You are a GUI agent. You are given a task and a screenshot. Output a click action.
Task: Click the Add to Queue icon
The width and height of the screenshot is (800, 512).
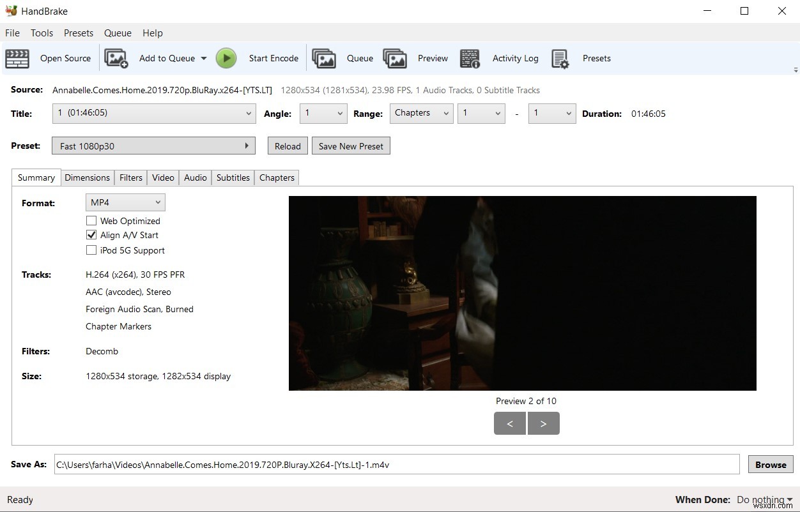point(116,58)
